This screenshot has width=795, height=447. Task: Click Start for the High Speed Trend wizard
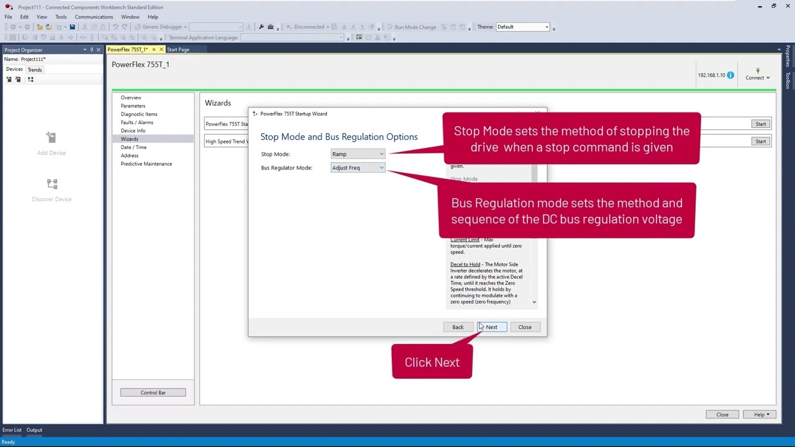761,142
